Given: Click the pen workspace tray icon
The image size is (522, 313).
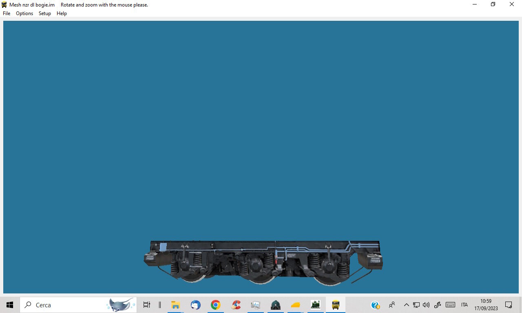Looking at the screenshot, I should pyautogui.click(x=438, y=305).
